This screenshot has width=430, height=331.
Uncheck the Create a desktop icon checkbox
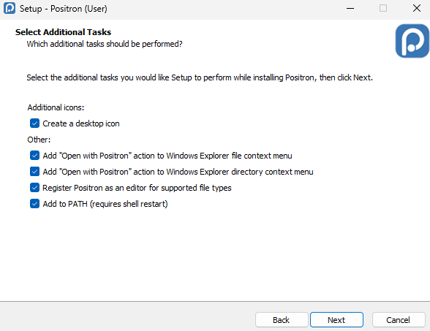click(x=34, y=123)
